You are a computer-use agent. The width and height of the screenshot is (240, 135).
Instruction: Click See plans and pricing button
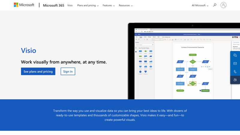[38, 71]
